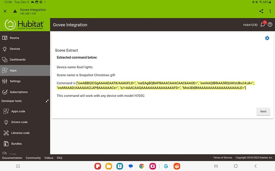Open the browser three-dot overflow menu
Screen dimensions: 275x171
pos(270,11)
